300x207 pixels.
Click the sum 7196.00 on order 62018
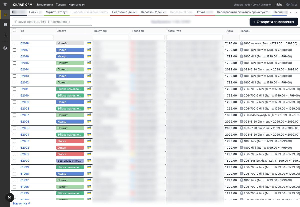pos(231,43)
